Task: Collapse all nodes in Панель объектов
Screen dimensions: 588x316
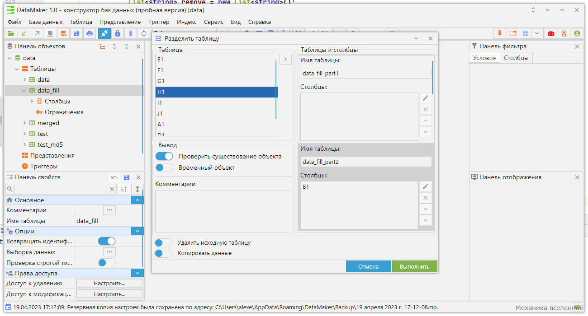Action: (x=127, y=46)
